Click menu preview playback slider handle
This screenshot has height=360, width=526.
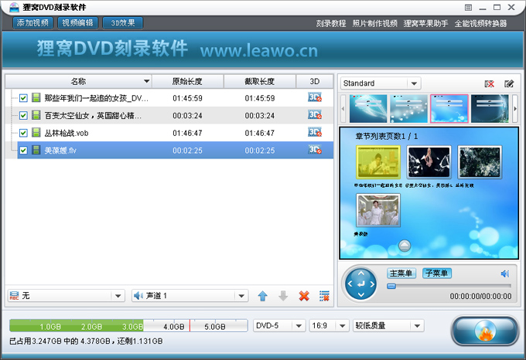[x=391, y=286]
